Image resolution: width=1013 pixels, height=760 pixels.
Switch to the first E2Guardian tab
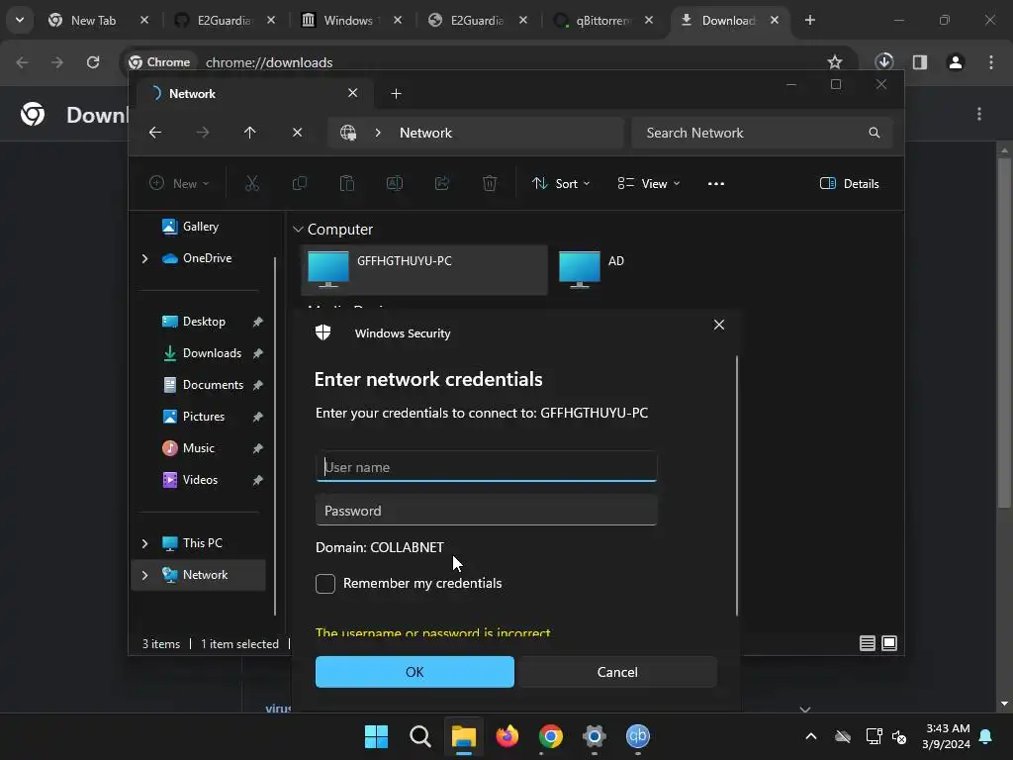coord(226,20)
